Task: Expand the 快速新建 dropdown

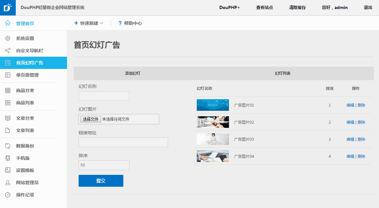Action: (89, 23)
